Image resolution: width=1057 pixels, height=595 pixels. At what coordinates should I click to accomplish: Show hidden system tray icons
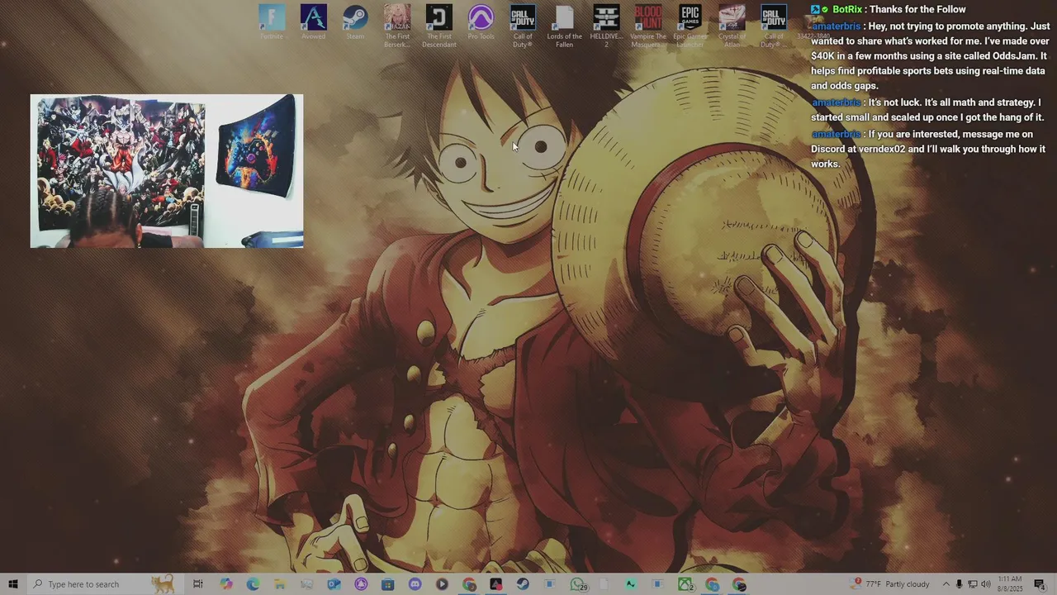(946, 584)
